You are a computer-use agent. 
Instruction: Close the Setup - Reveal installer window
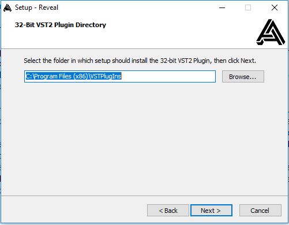275,7
